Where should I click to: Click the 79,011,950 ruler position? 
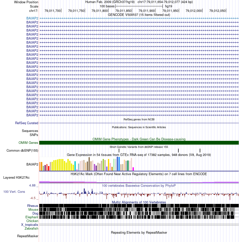170,11
